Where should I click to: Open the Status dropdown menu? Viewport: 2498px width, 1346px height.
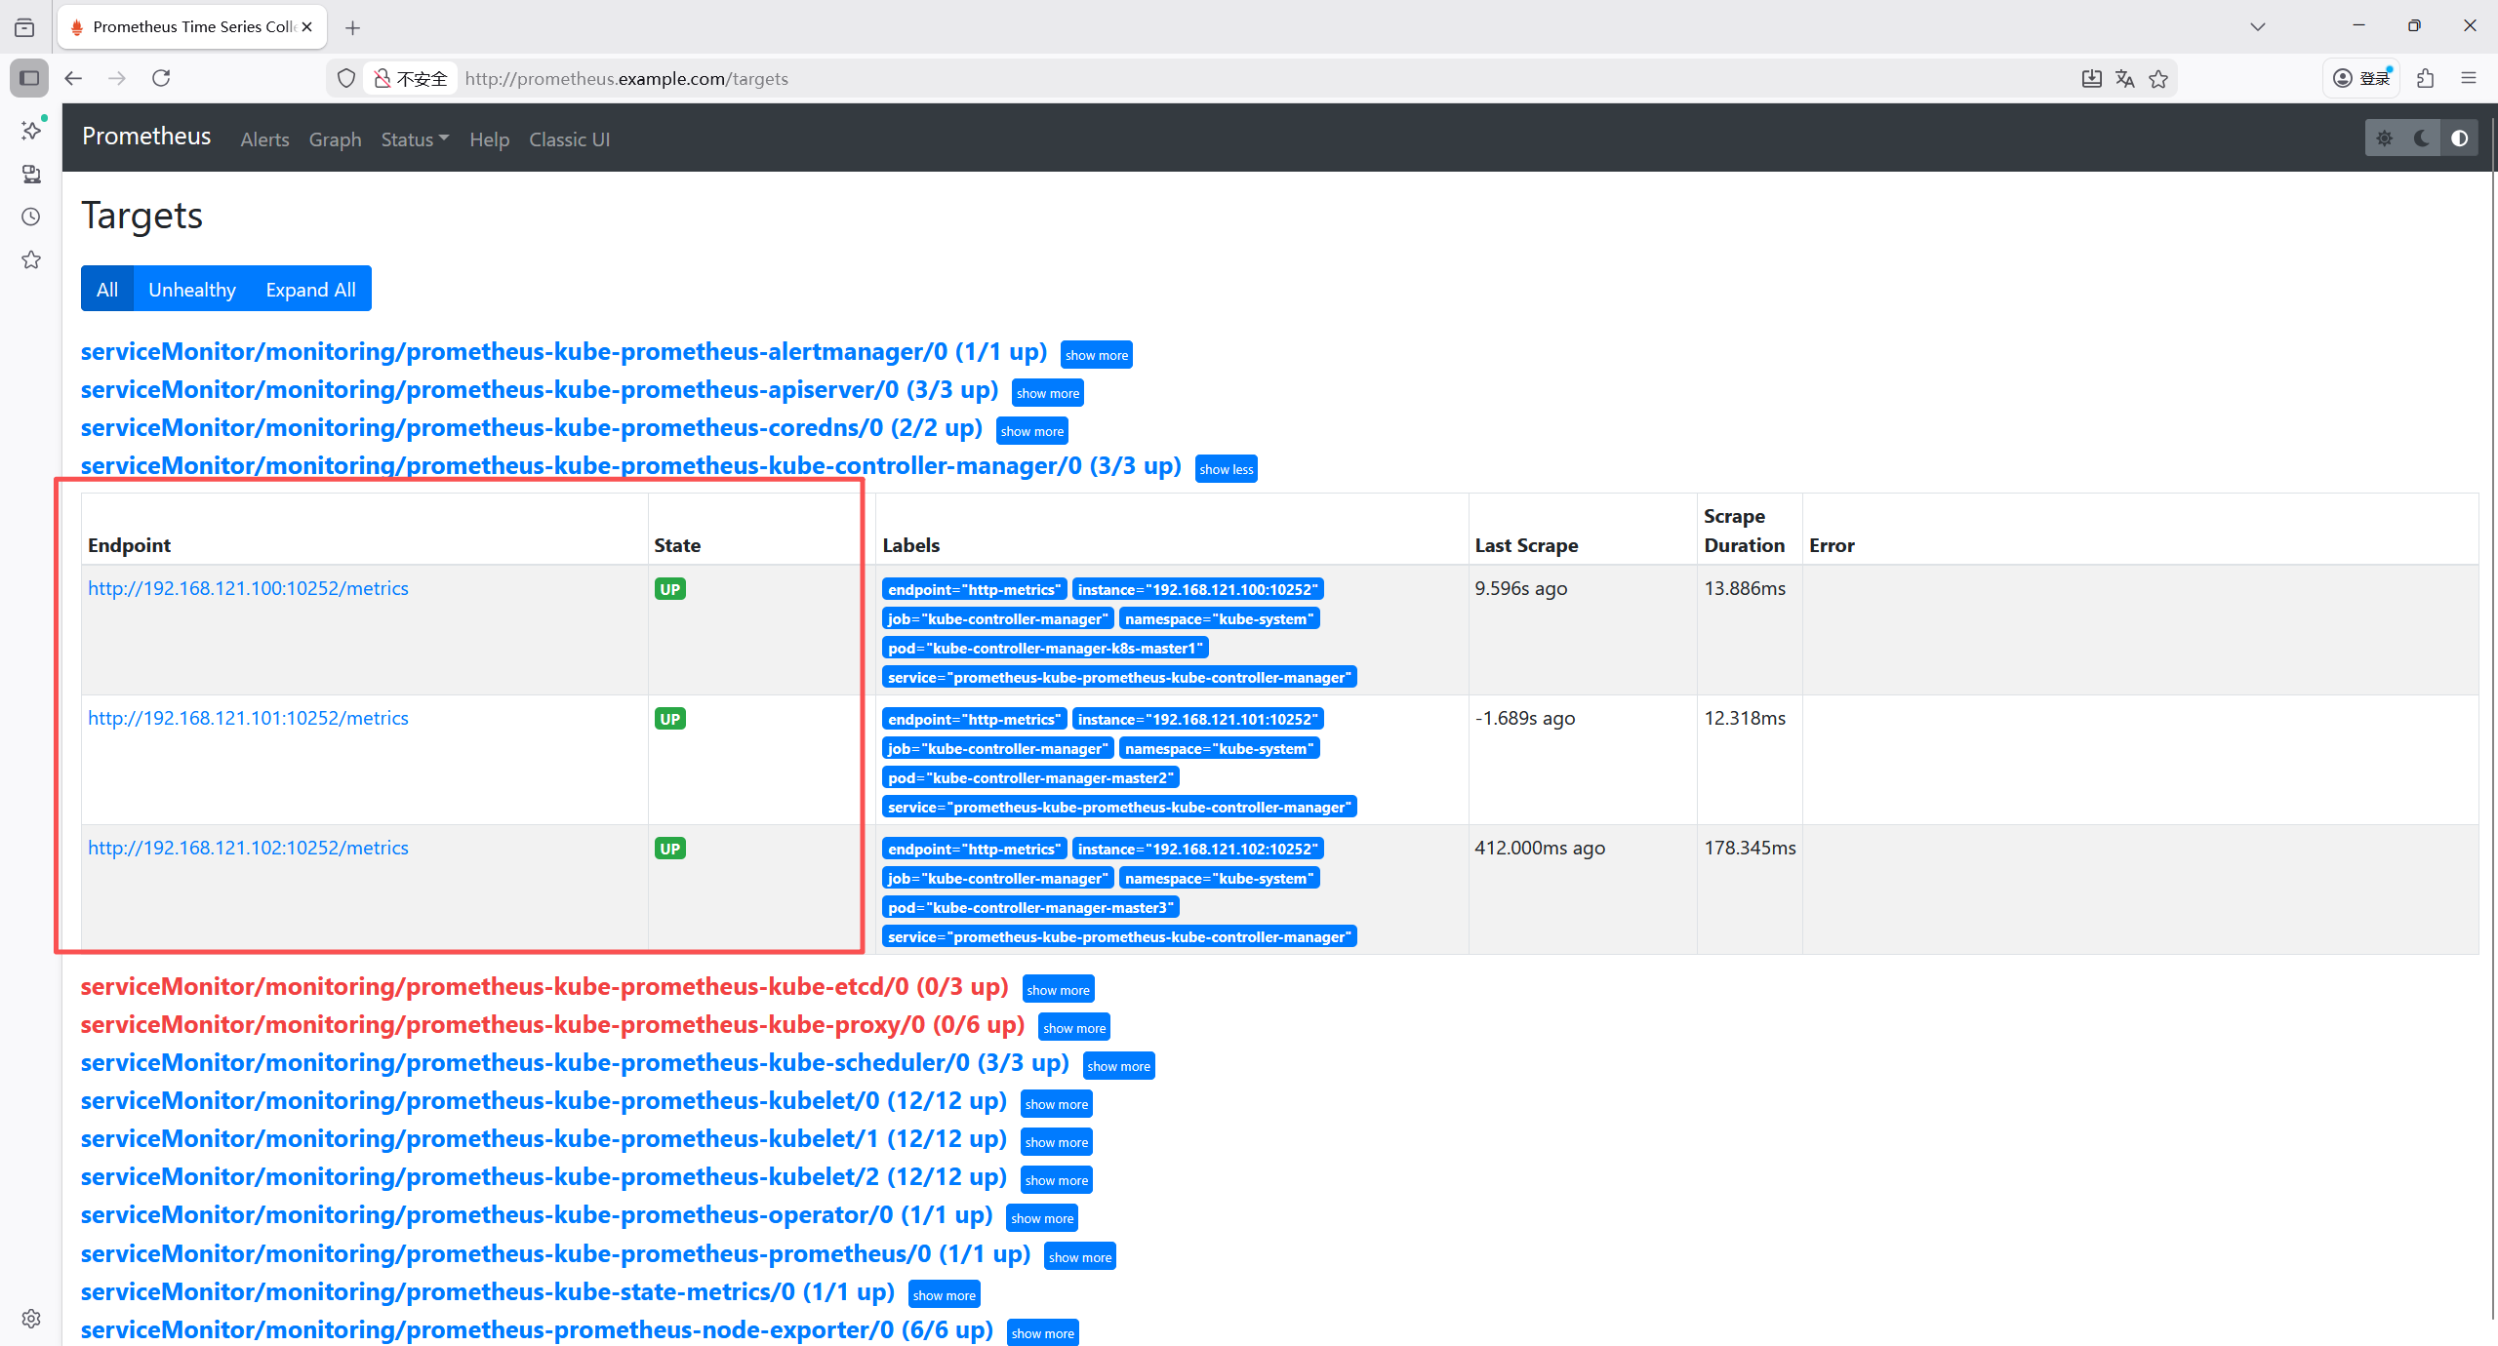pyautogui.click(x=415, y=139)
